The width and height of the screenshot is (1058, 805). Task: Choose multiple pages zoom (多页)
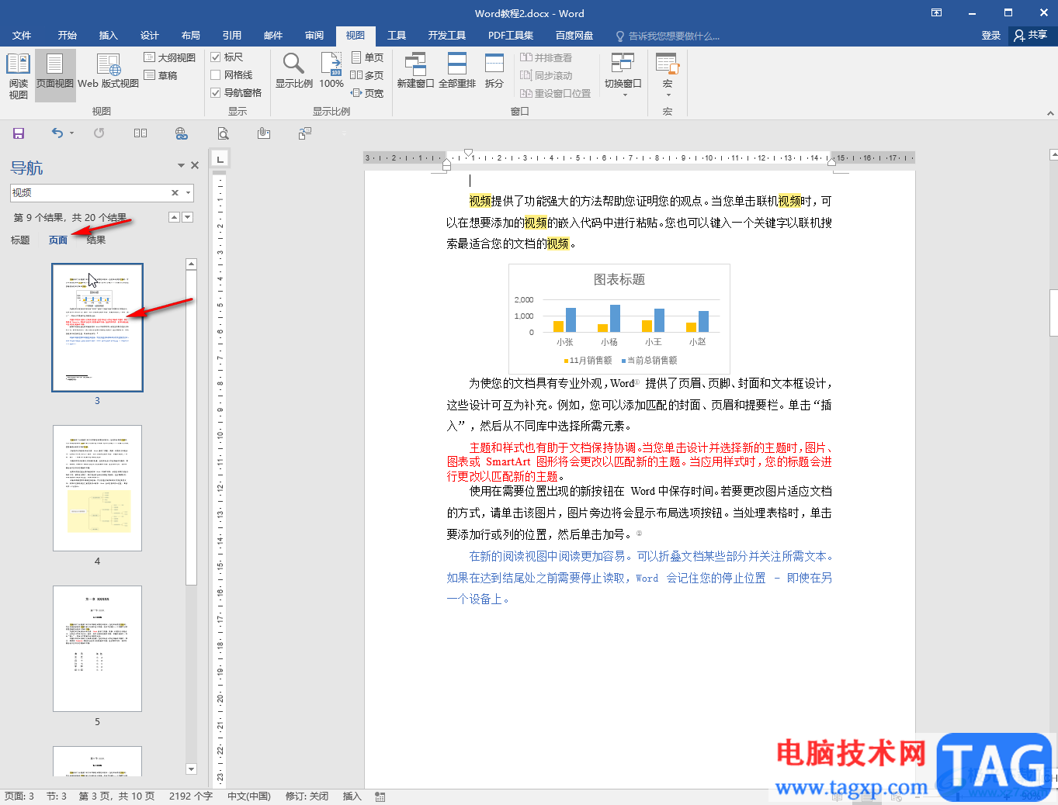pos(367,75)
